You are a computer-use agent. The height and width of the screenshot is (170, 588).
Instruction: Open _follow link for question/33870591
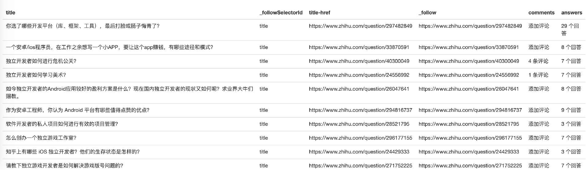click(x=469, y=47)
